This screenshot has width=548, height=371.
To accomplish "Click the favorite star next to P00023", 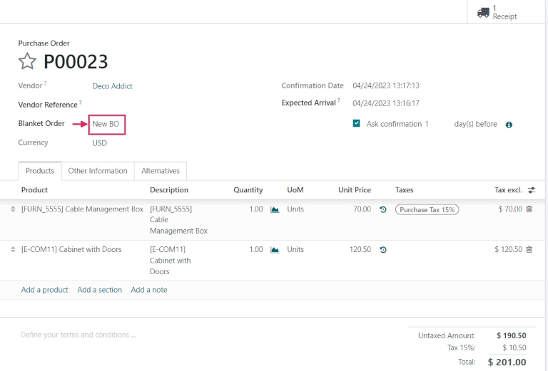I will pos(27,62).
